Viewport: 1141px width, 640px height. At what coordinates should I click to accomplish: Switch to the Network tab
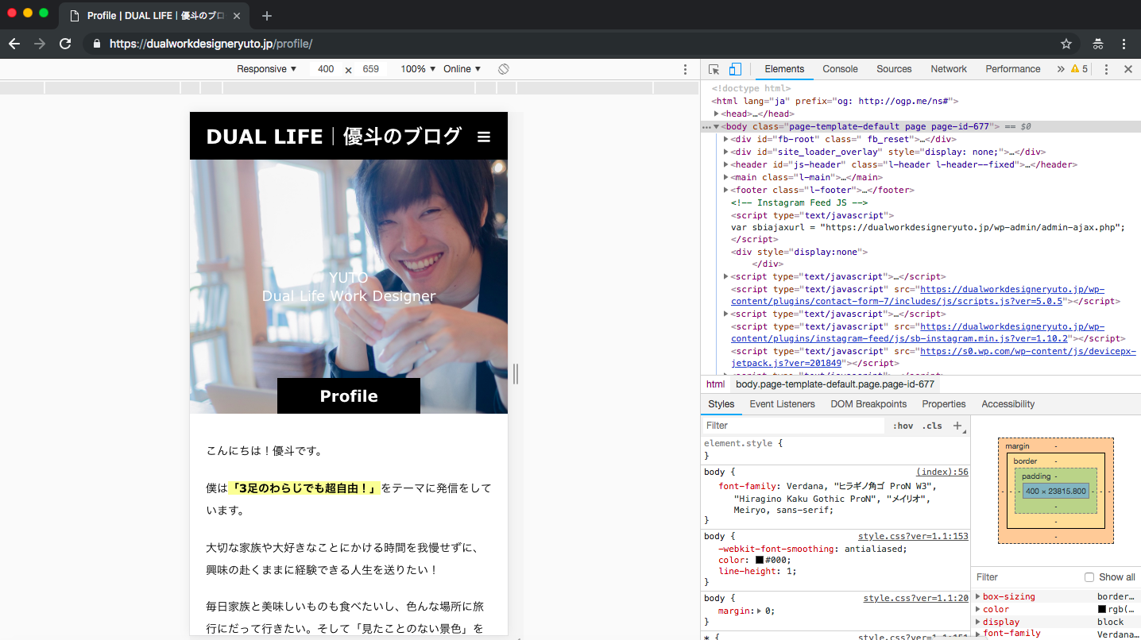point(949,69)
